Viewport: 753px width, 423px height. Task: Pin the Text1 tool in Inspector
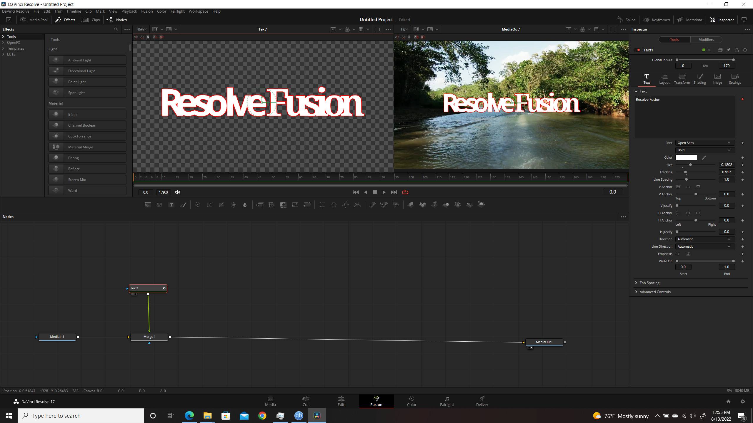[728, 50]
